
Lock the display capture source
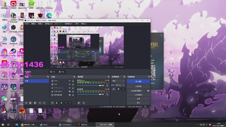tap(73, 95)
